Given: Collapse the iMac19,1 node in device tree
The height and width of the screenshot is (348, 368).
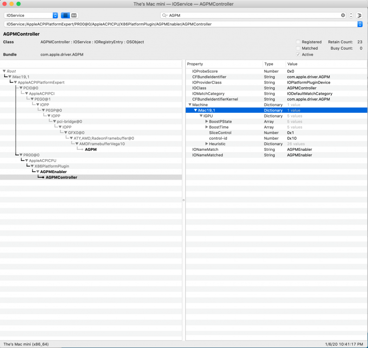Looking at the screenshot, I should coord(10,77).
